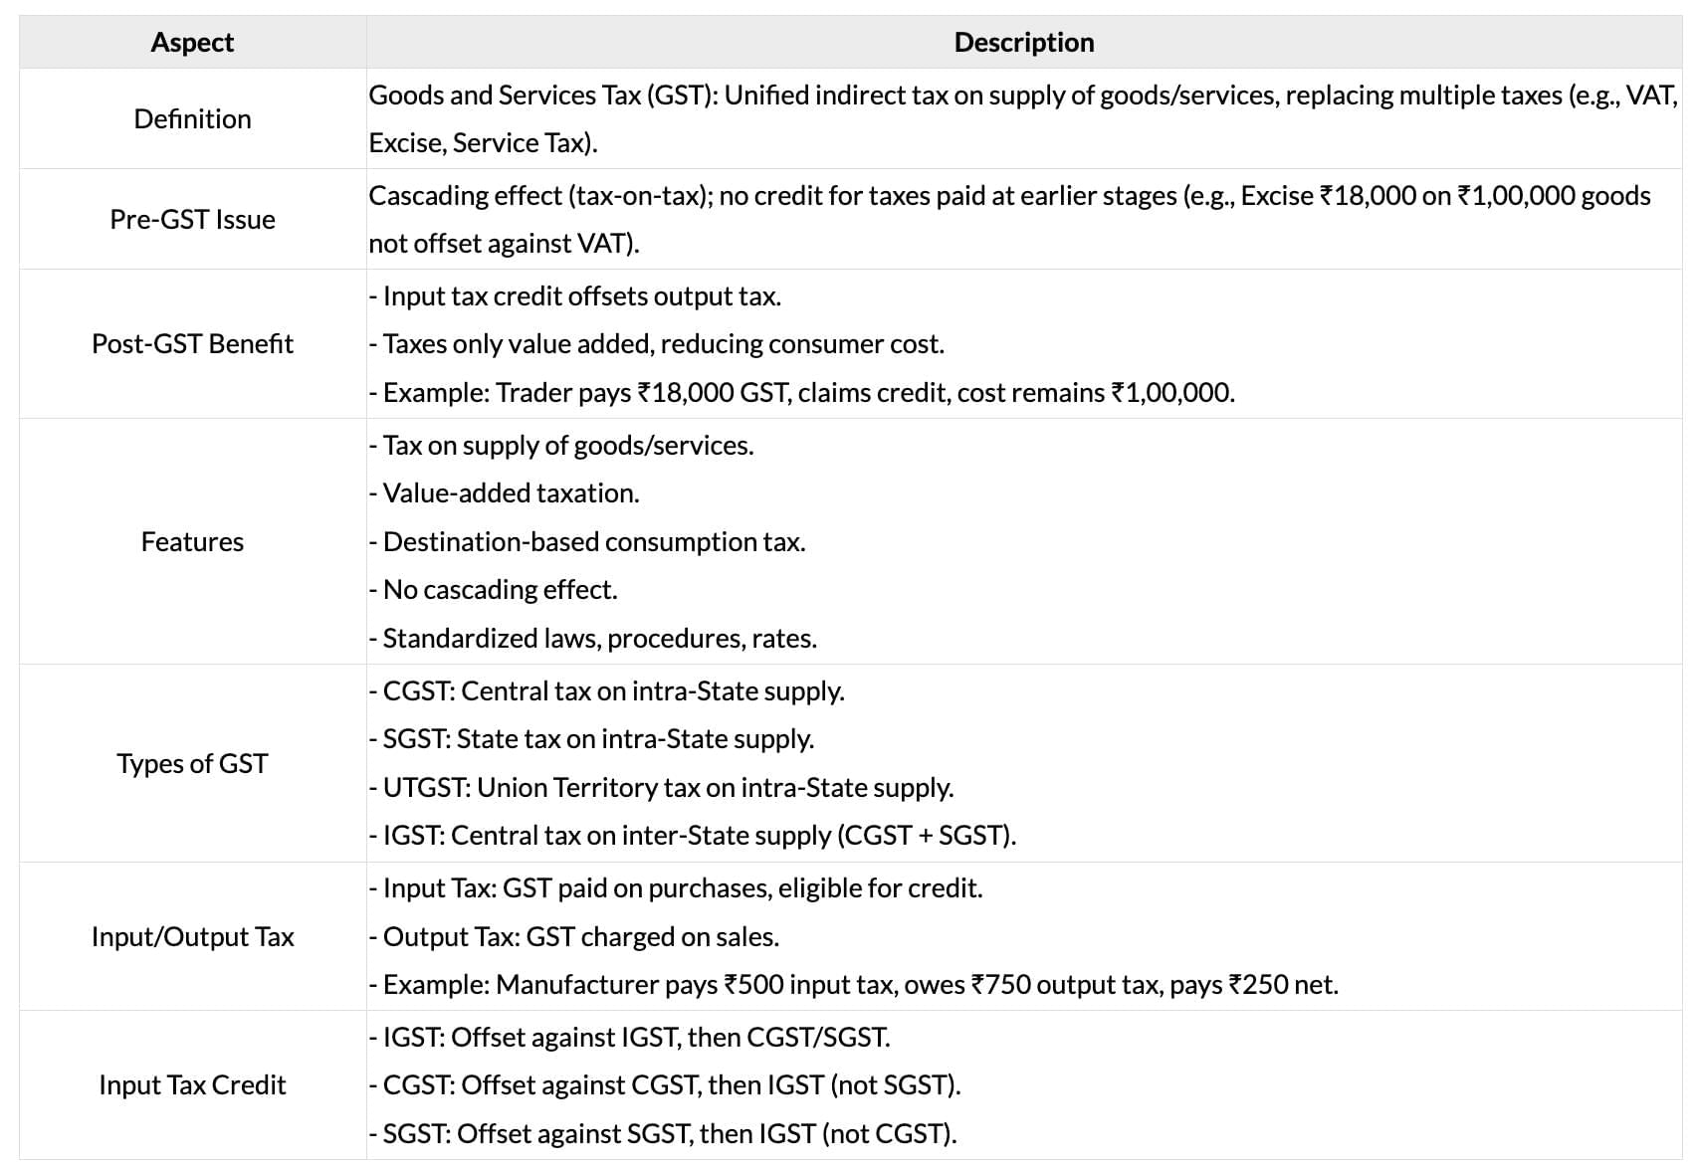
Task: Click the Goods and Services Tax definition text
Action: [1022, 97]
